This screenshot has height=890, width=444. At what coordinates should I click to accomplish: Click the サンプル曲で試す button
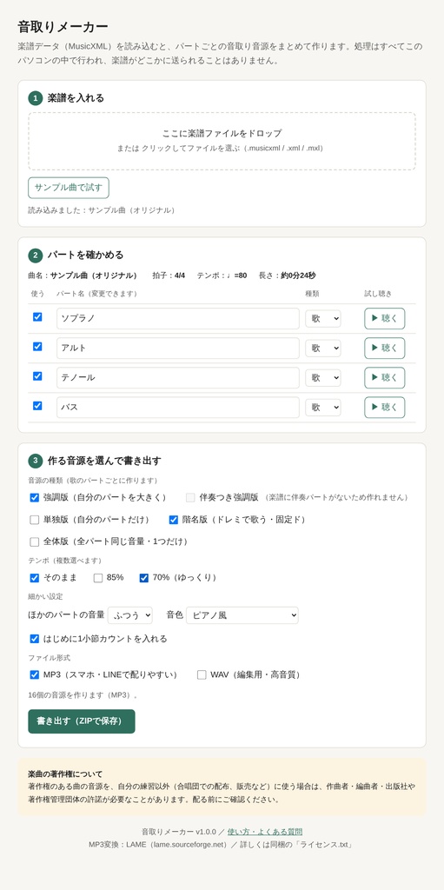(x=69, y=188)
